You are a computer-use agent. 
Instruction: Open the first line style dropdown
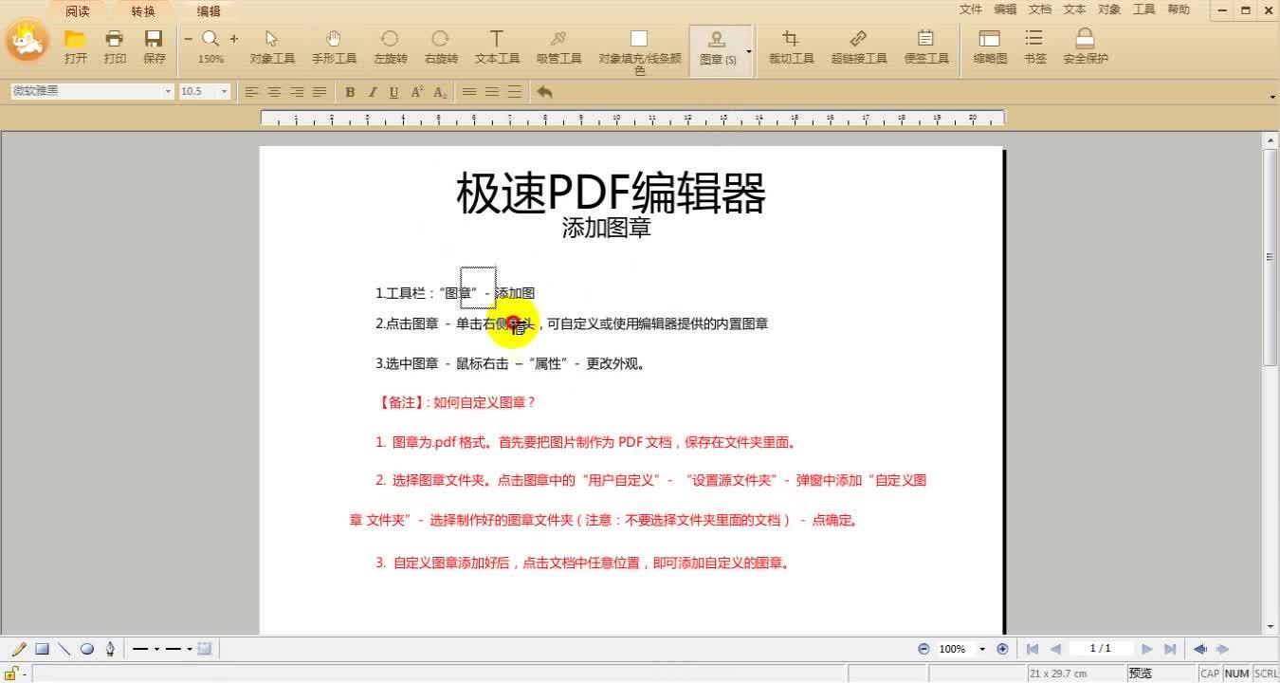point(156,649)
